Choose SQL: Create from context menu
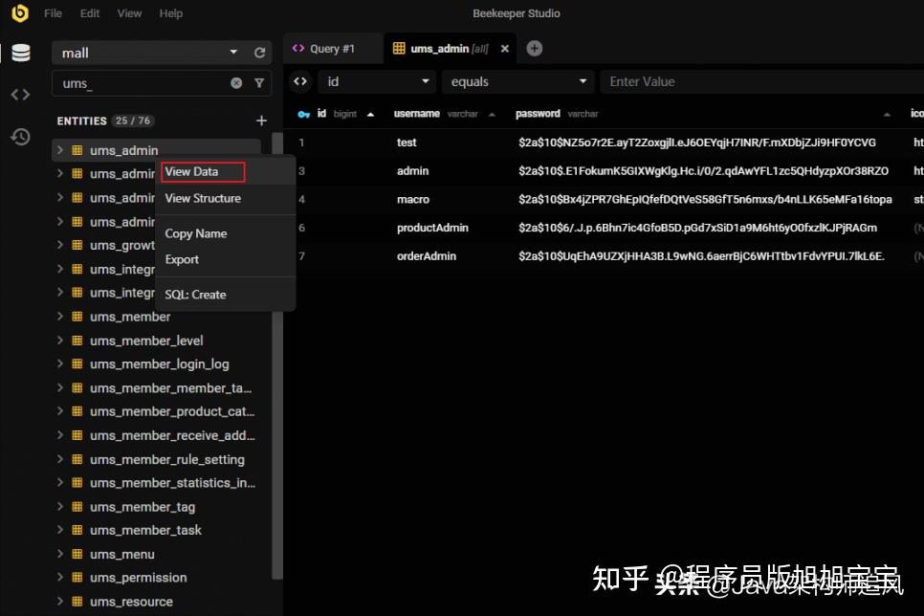Viewport: 924px width, 616px height. (x=225, y=295)
